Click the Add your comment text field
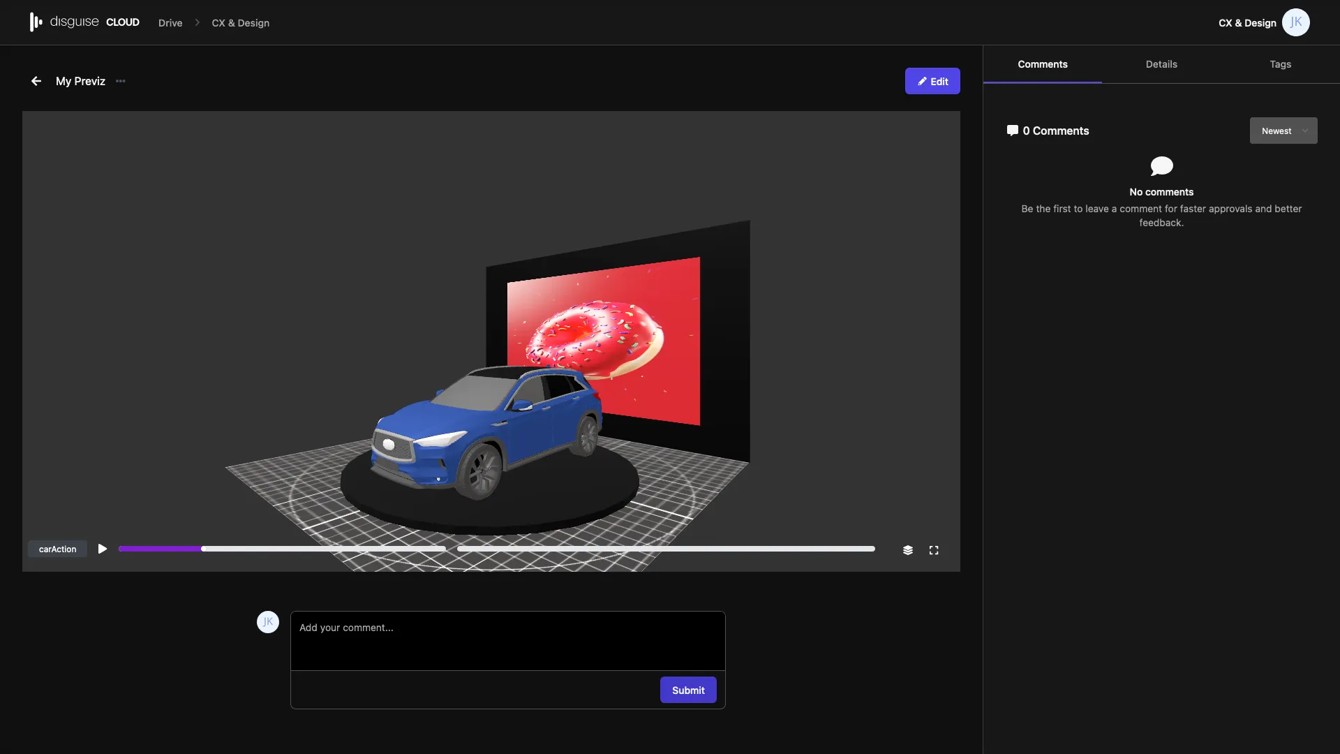This screenshot has width=1340, height=754. click(507, 640)
